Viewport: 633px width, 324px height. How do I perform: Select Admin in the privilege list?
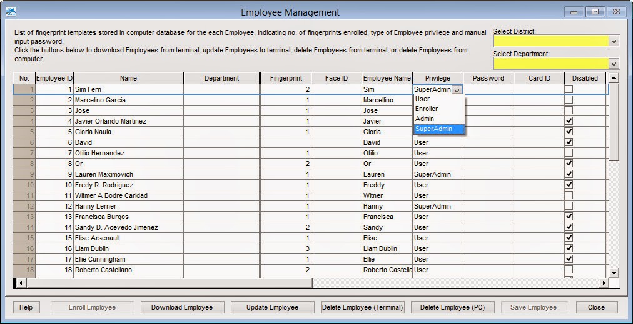pyautogui.click(x=439, y=119)
